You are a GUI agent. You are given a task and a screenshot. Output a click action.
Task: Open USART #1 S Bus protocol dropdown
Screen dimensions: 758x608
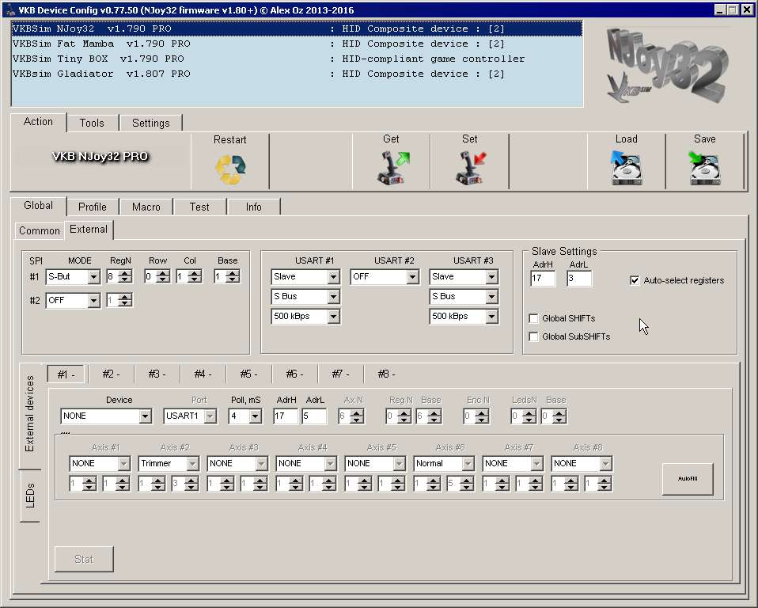[305, 297]
